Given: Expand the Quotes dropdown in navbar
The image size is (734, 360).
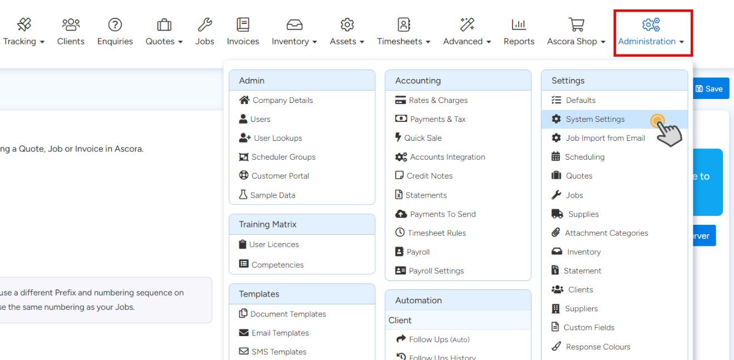Looking at the screenshot, I should tap(164, 41).
